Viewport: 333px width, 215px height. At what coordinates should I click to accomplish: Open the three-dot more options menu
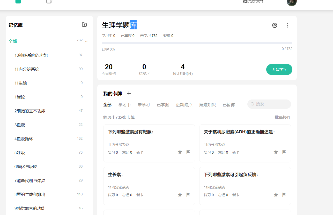(287, 25)
